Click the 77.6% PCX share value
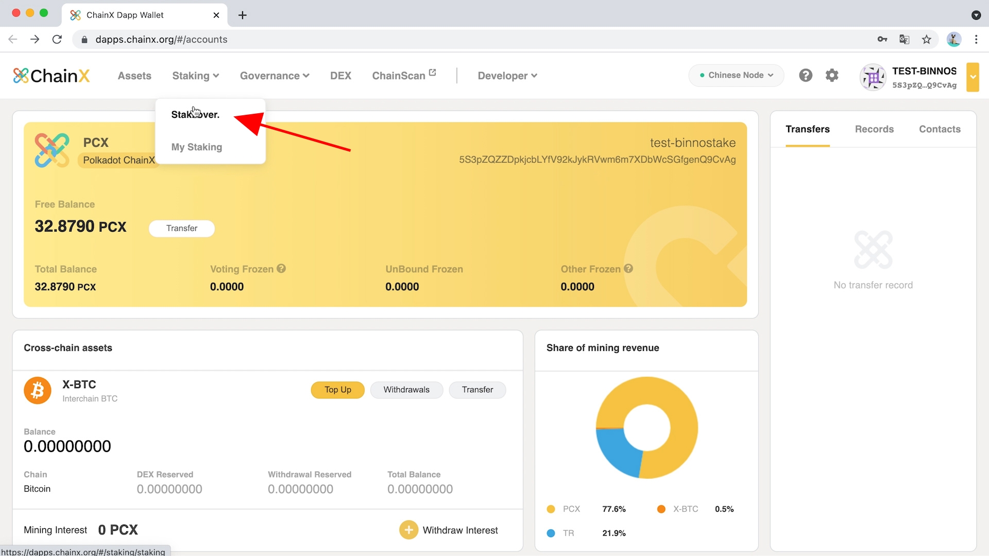The width and height of the screenshot is (989, 556). click(614, 509)
